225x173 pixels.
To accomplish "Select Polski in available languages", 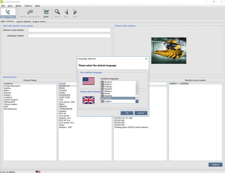I will click(118, 93).
